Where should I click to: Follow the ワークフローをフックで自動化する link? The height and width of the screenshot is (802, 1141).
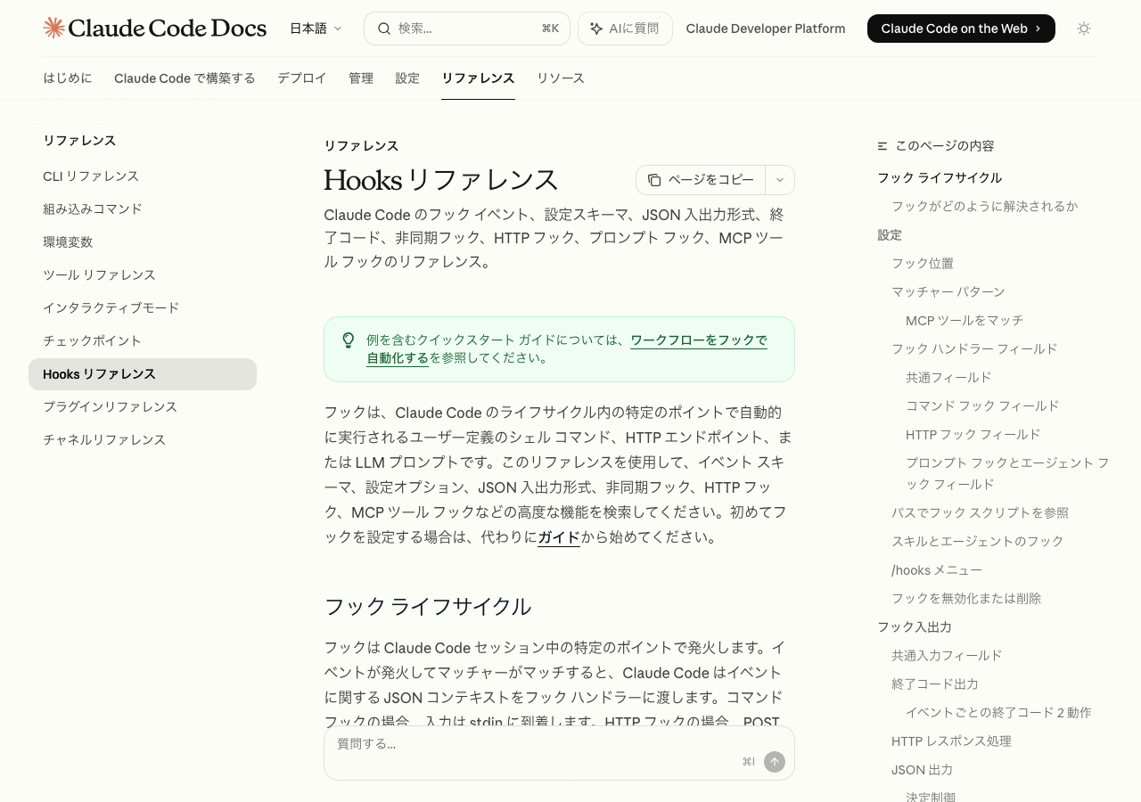(x=698, y=340)
